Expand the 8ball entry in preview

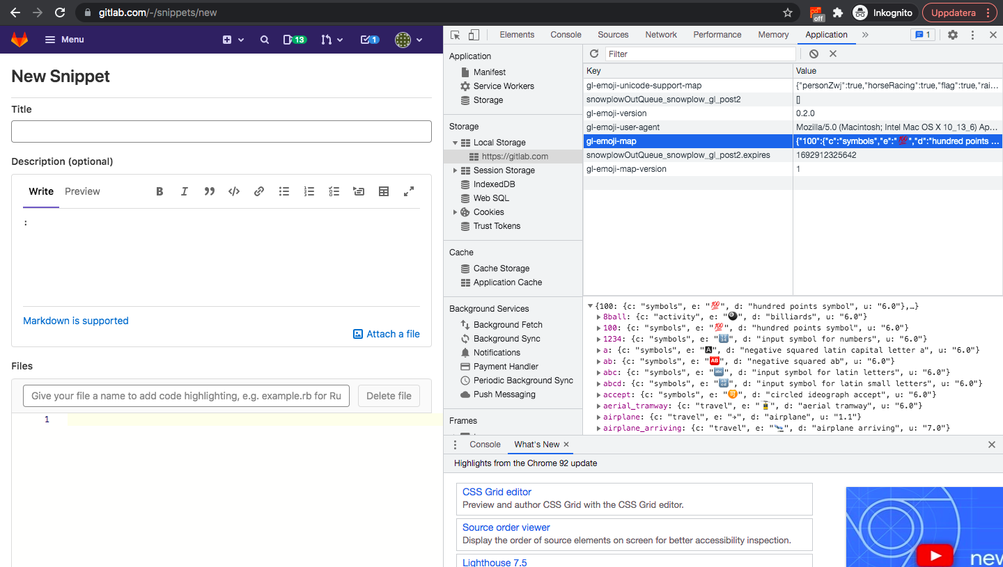click(599, 317)
